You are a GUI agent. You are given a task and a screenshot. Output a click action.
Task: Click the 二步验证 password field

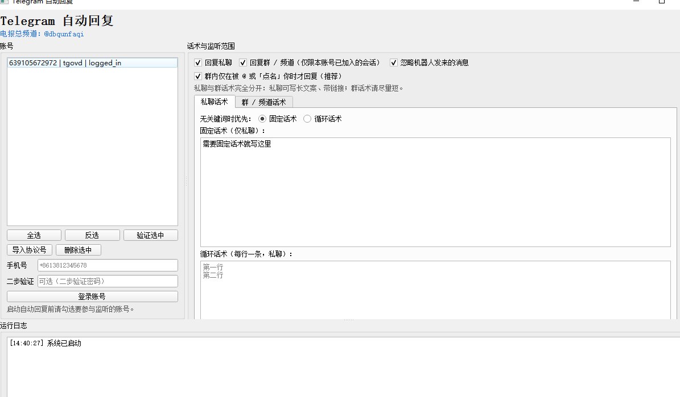(x=108, y=281)
